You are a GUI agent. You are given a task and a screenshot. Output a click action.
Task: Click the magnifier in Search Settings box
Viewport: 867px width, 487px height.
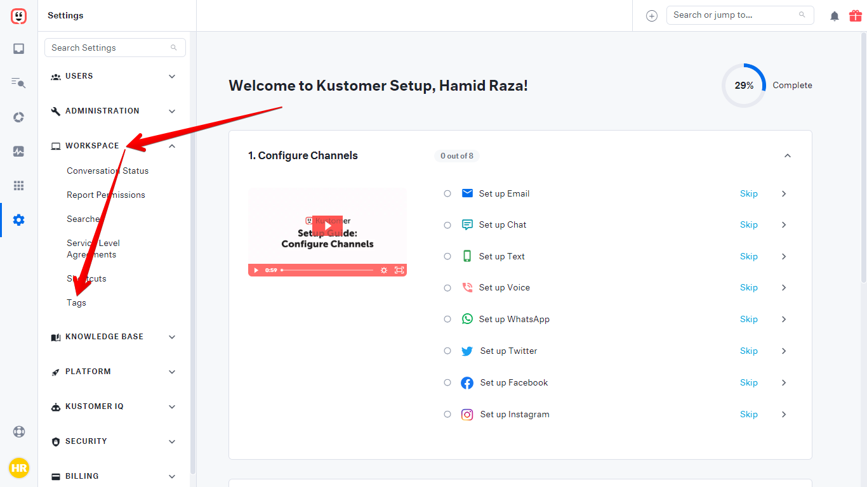click(174, 48)
